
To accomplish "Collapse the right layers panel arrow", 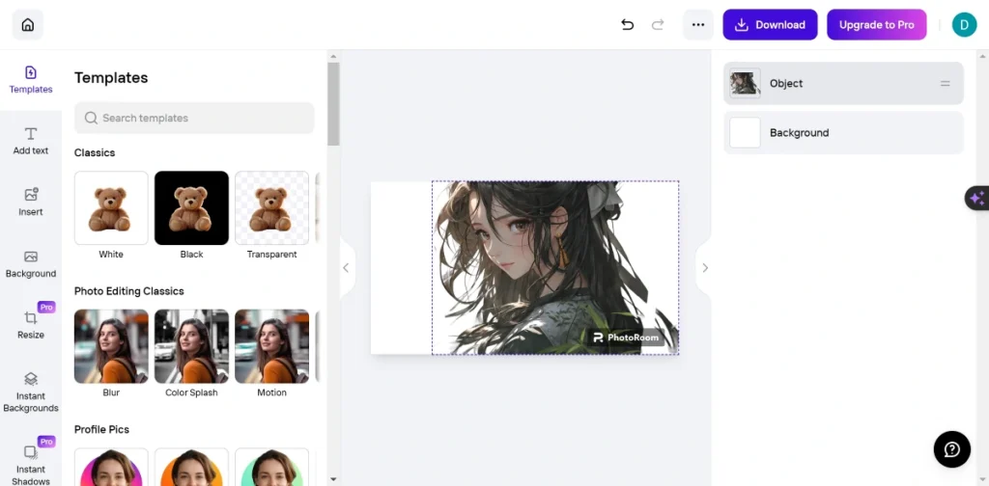I will pyautogui.click(x=704, y=267).
